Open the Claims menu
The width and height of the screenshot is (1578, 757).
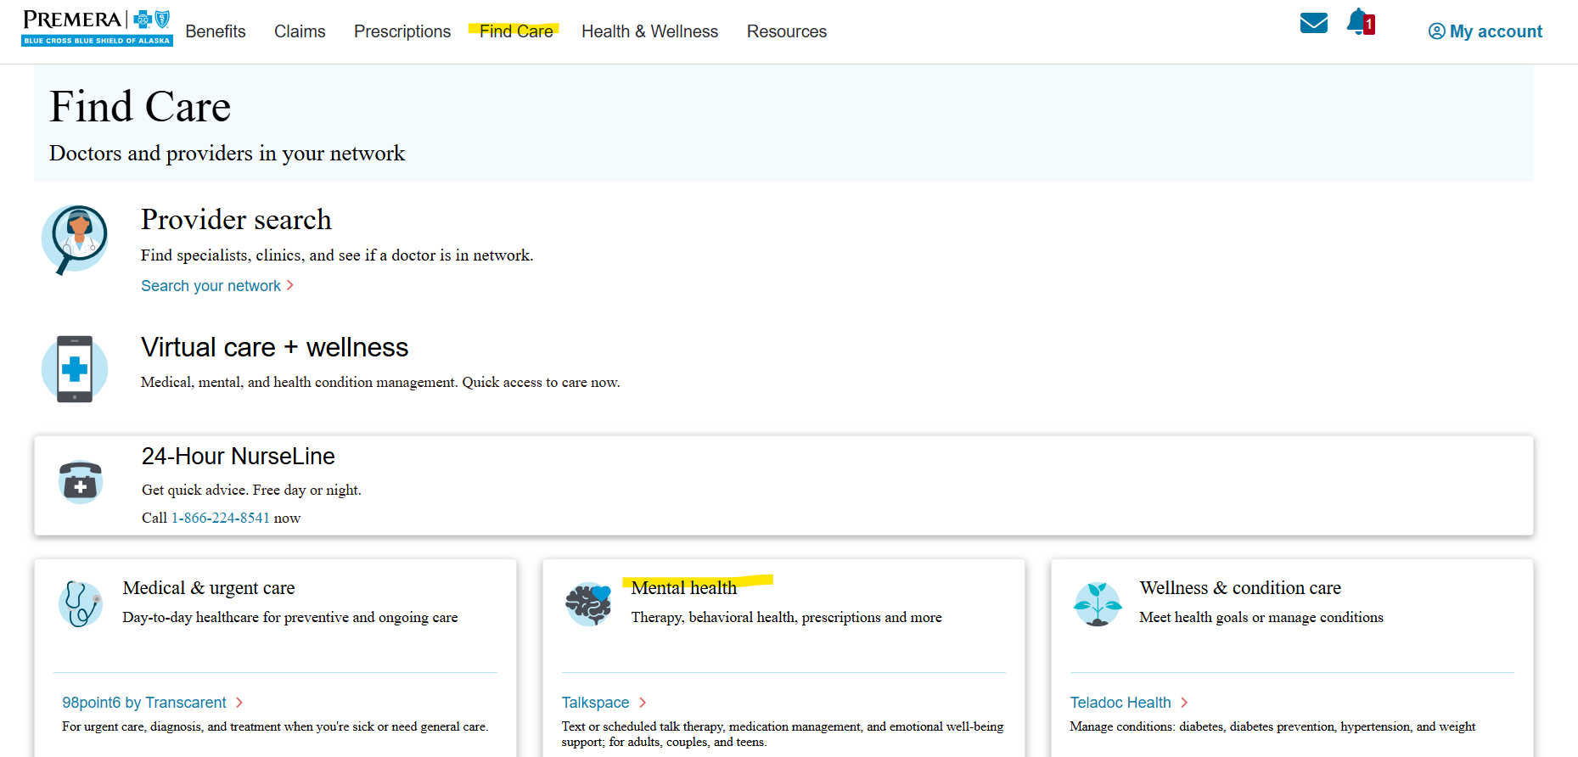click(x=300, y=31)
